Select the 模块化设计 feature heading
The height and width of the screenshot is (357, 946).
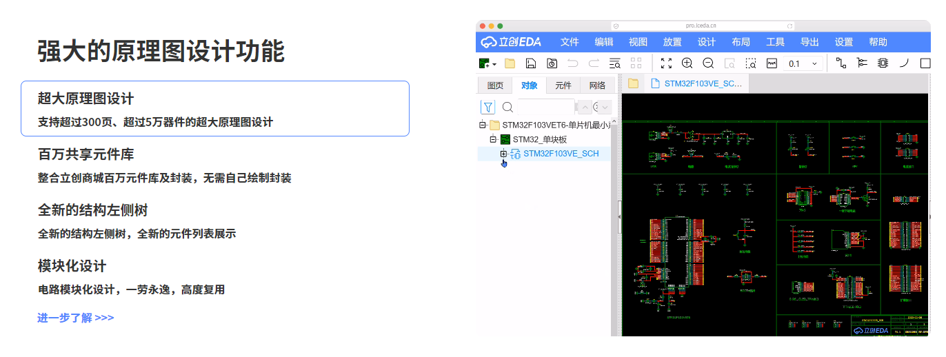[72, 266]
